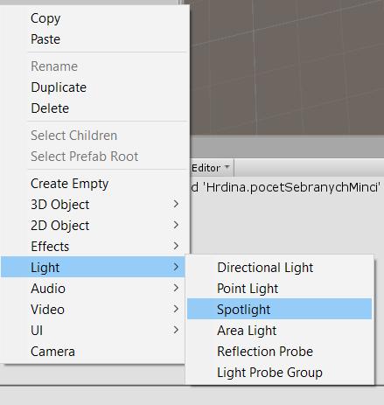This screenshot has height=405, width=384.
Task: Expand the 2D Object submenu arrow
Action: coord(176,225)
